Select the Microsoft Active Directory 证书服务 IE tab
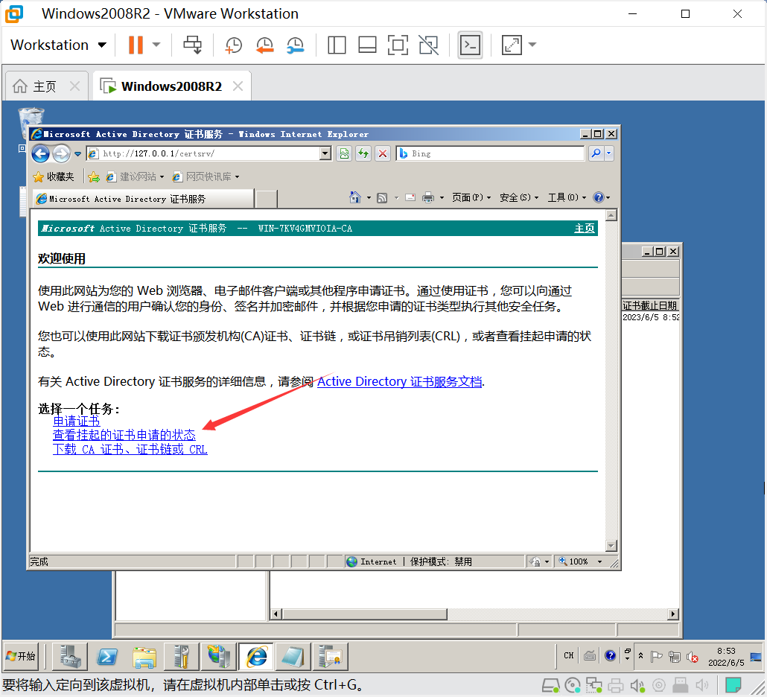Image resolution: width=767 pixels, height=697 pixels. pyautogui.click(x=143, y=199)
